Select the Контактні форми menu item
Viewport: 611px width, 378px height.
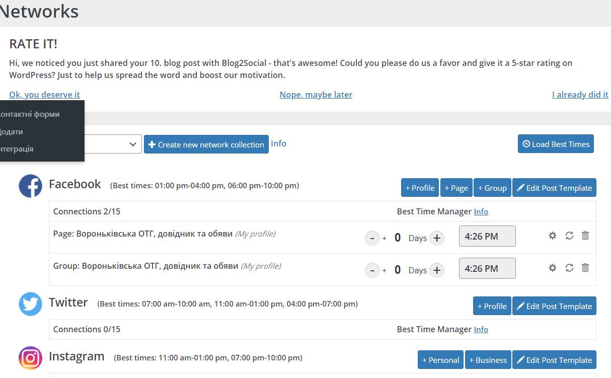[30, 114]
